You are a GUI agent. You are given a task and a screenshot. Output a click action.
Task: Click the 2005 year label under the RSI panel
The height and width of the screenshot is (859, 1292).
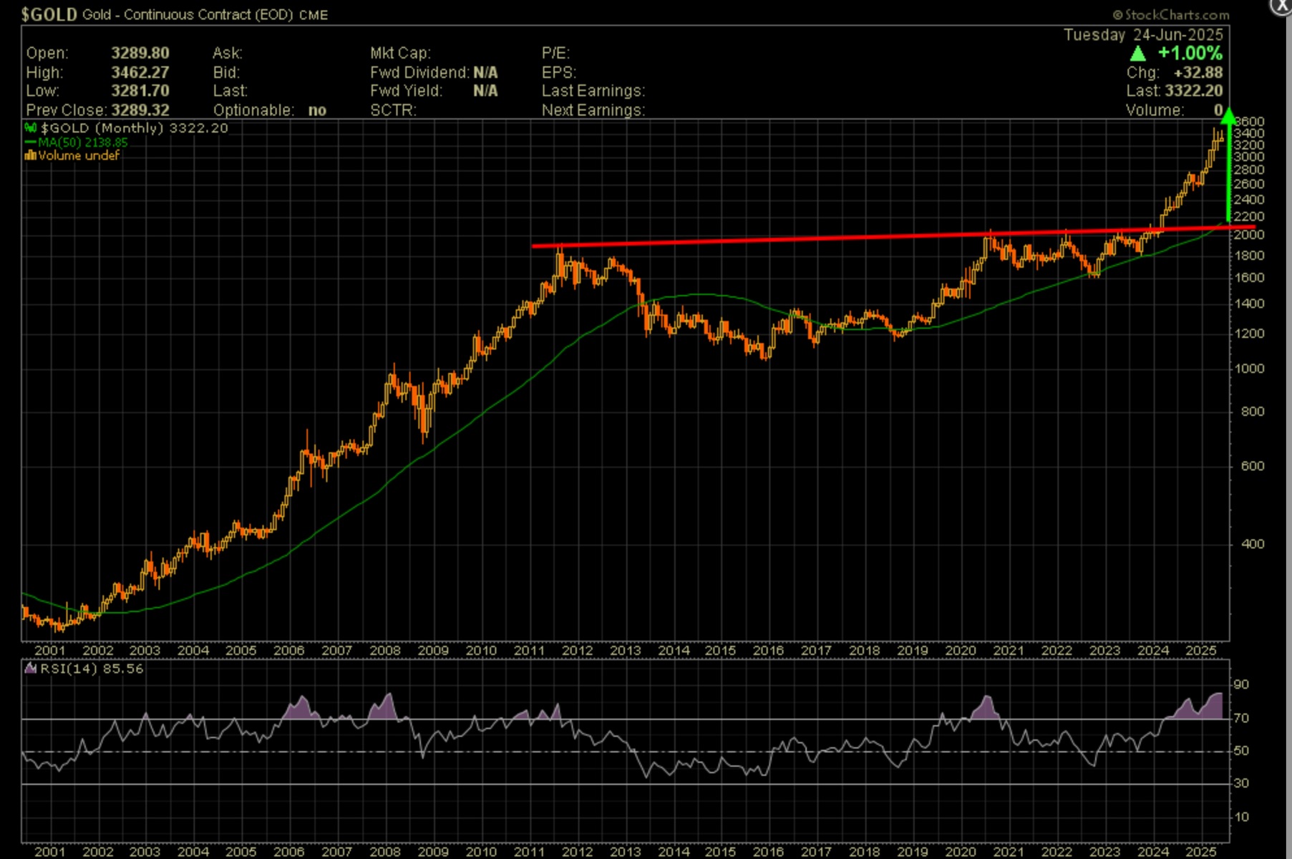[x=241, y=852]
